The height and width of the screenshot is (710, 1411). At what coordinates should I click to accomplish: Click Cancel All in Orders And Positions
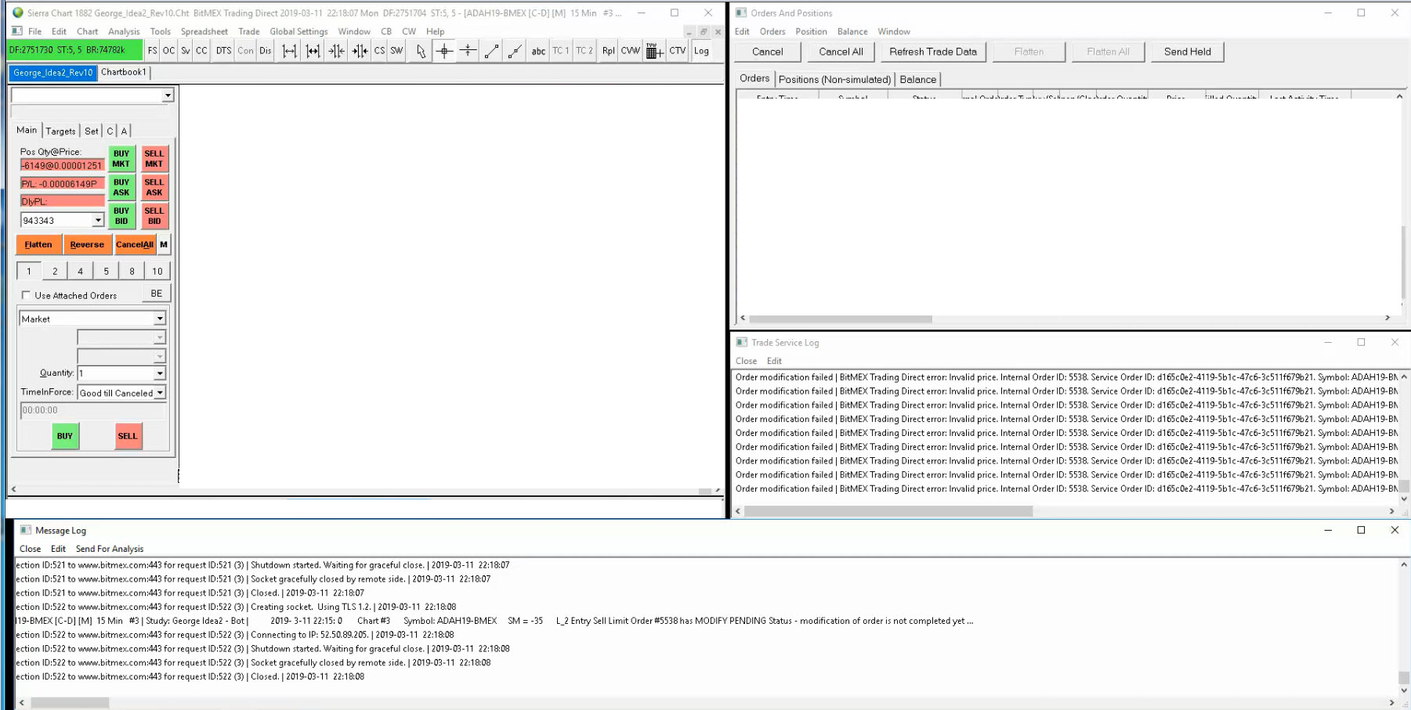point(841,52)
